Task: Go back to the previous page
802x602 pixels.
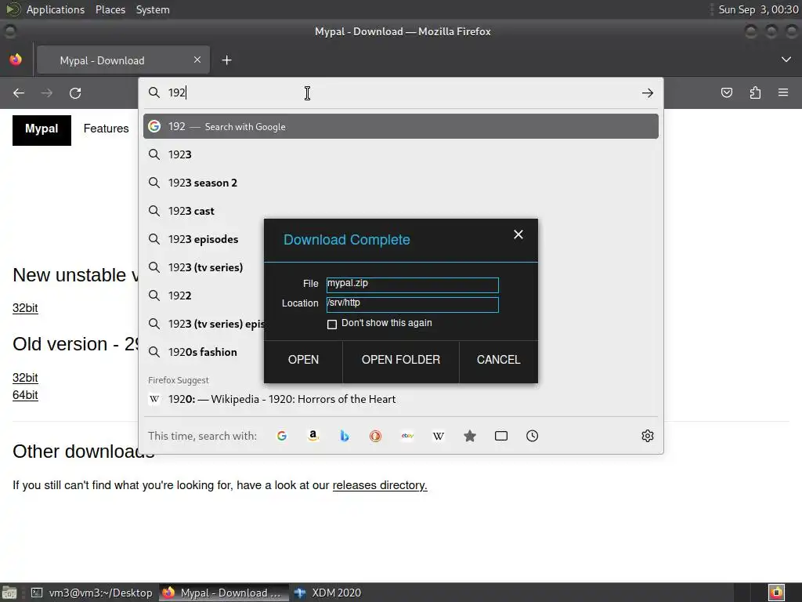Action: 19,93
